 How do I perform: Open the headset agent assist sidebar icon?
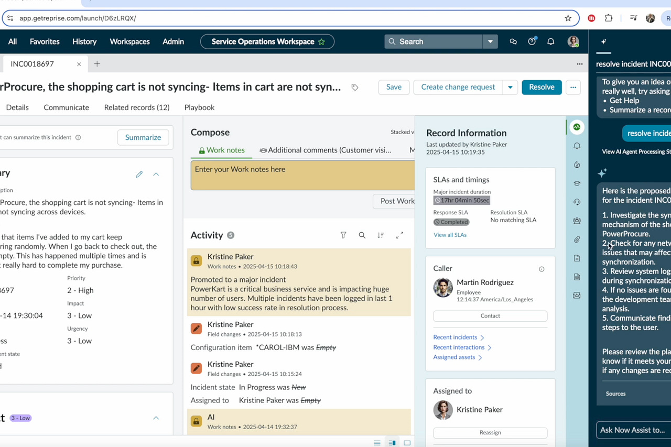(577, 202)
